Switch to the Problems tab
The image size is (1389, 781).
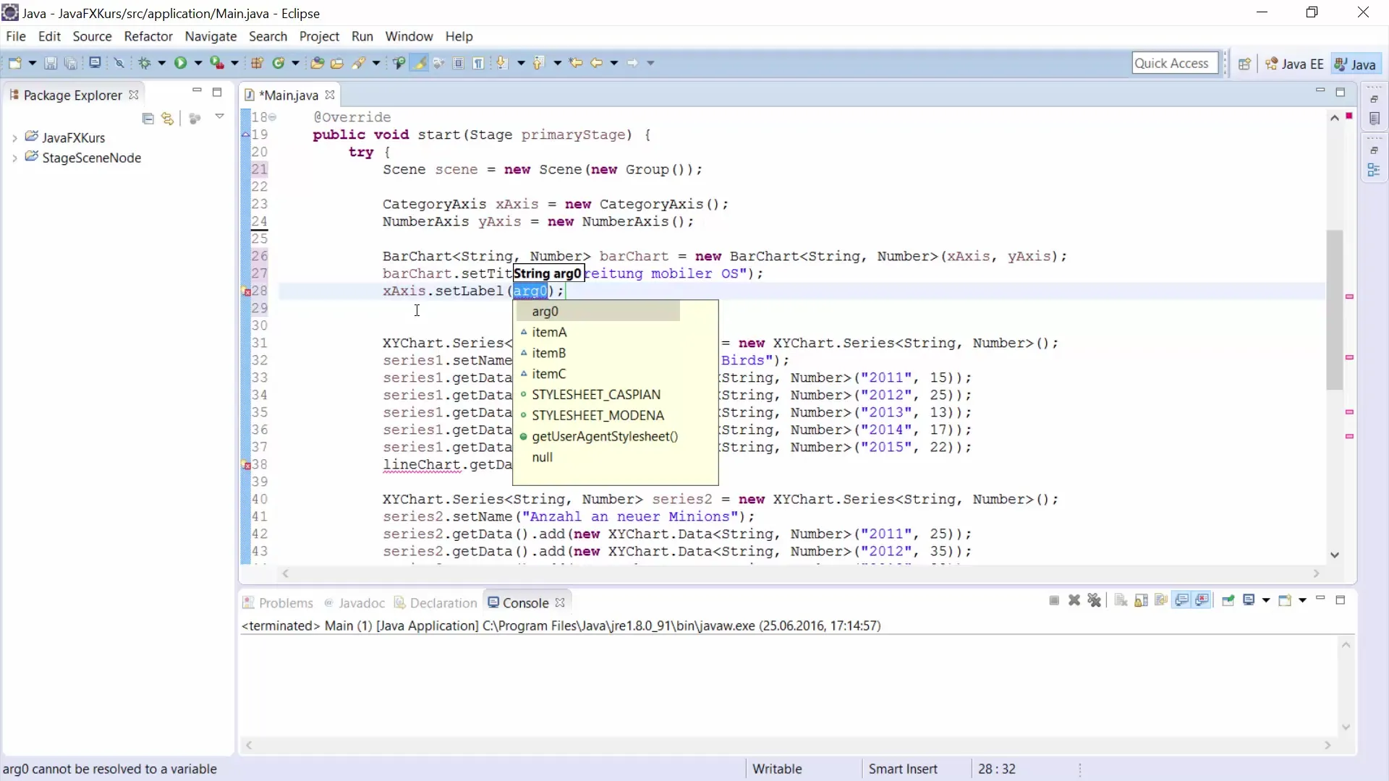(x=285, y=603)
